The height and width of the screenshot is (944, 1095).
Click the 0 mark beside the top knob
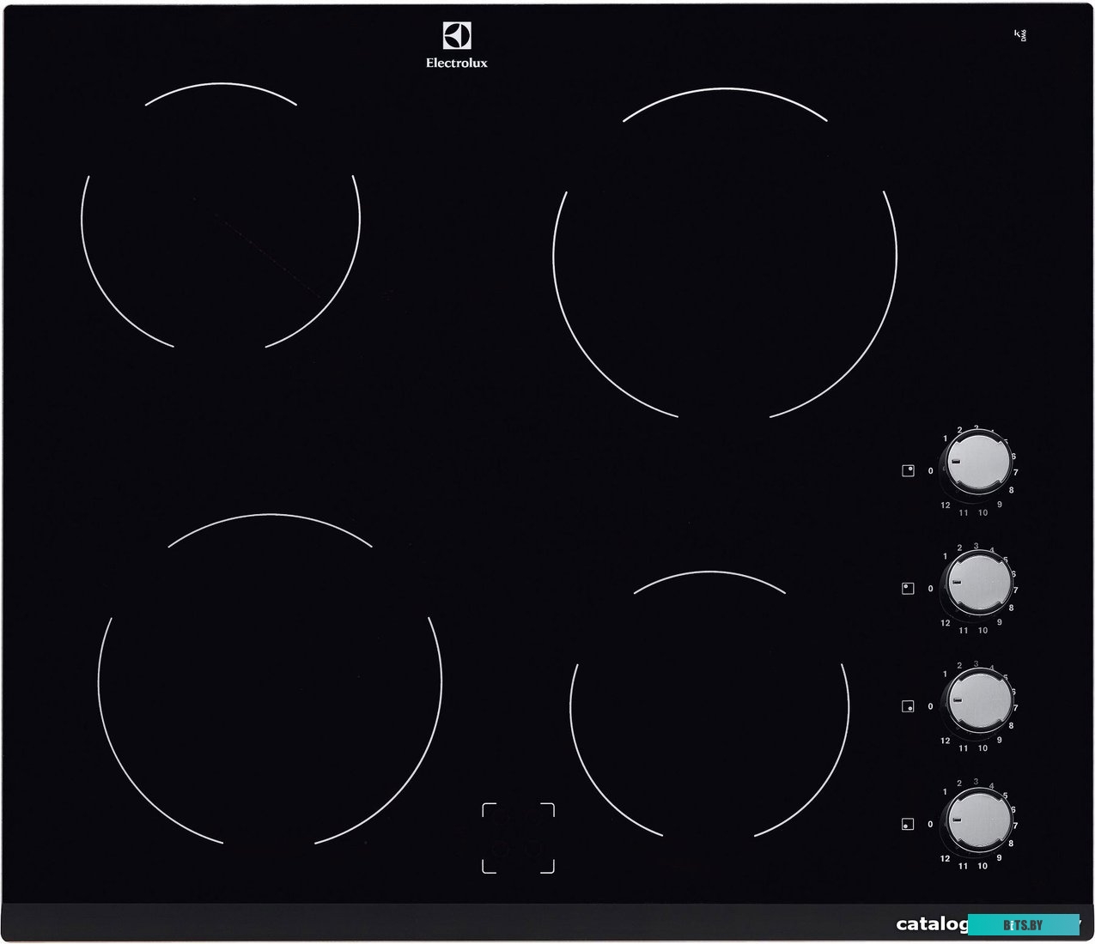[930, 471]
